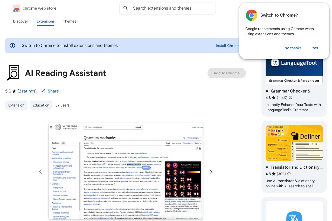The image size is (332, 221).
Task: Click the info icon in the blue banner
Action: click(x=12, y=46)
